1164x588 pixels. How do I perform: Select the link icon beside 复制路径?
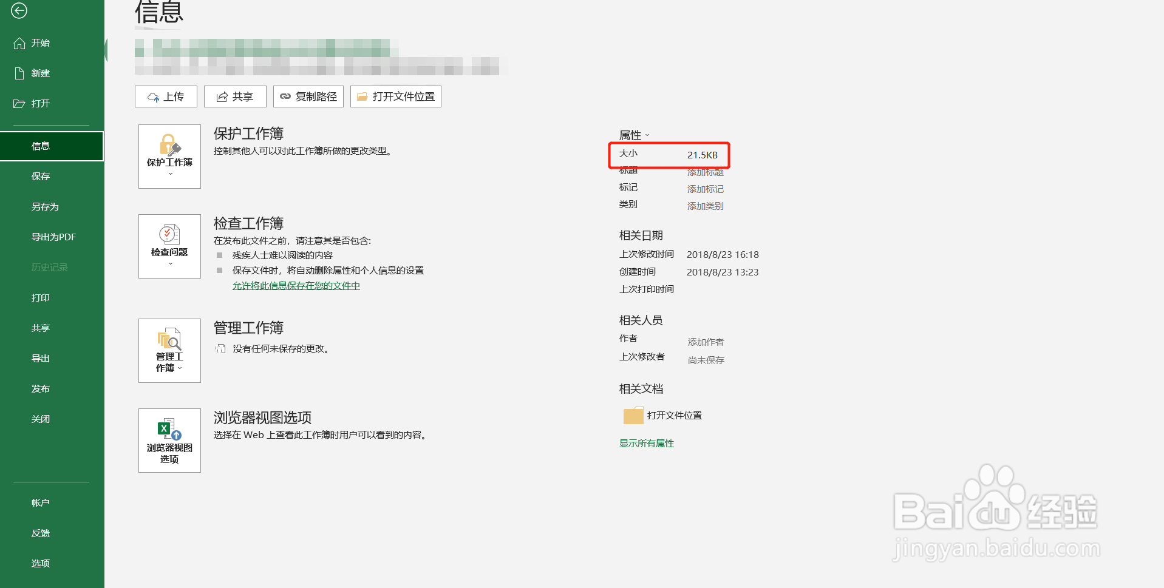(285, 96)
